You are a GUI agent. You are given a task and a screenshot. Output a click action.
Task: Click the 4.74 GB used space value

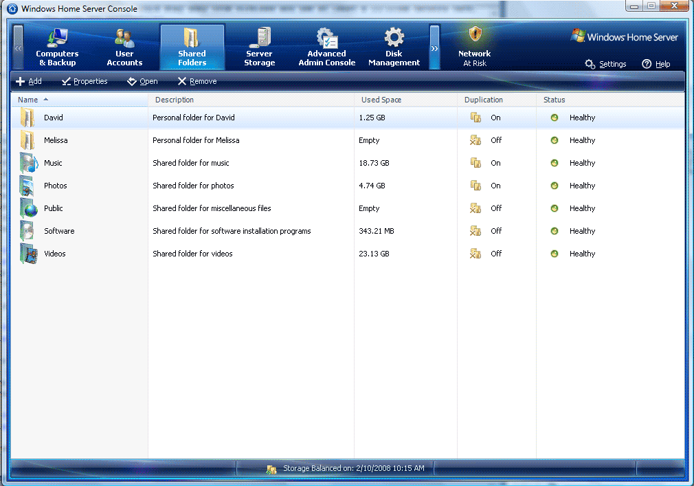coord(372,186)
